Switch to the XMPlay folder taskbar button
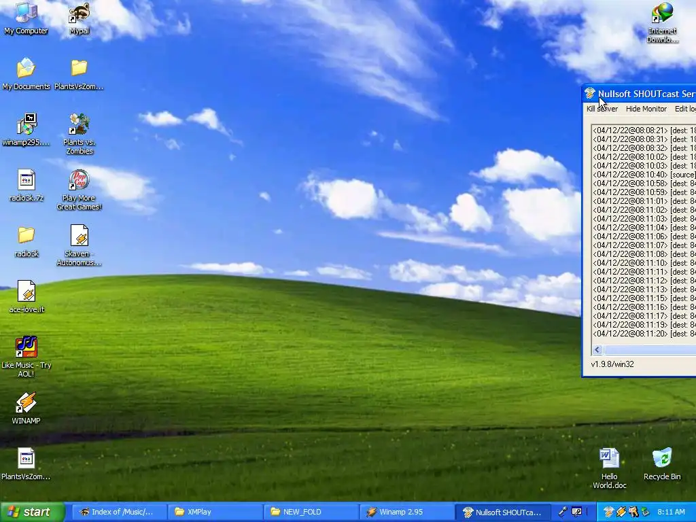The width and height of the screenshot is (696, 522). (215, 512)
